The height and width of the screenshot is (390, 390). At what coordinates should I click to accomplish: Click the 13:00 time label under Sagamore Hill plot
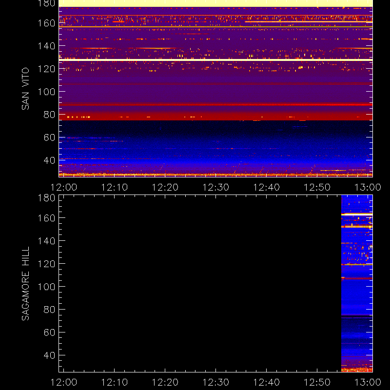pyautogui.click(x=368, y=382)
